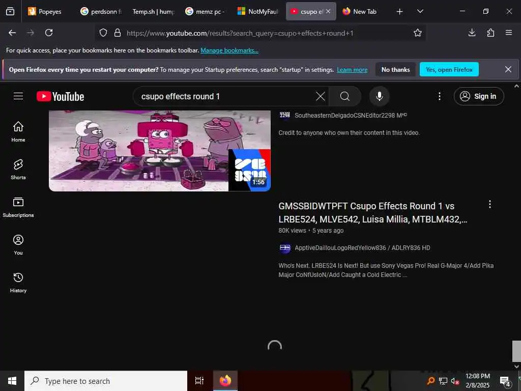Reload the page with refresh icon
Viewport: 521px width, 391px height.
coord(49,33)
